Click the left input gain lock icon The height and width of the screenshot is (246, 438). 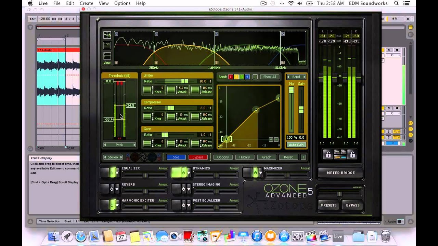(x=328, y=154)
